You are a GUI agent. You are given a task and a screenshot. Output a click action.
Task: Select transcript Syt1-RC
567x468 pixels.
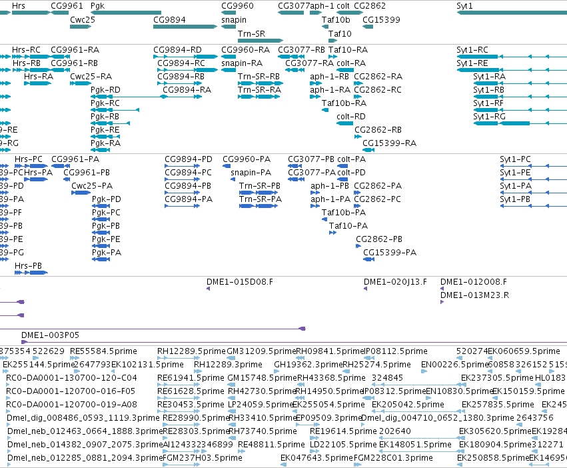472,50
